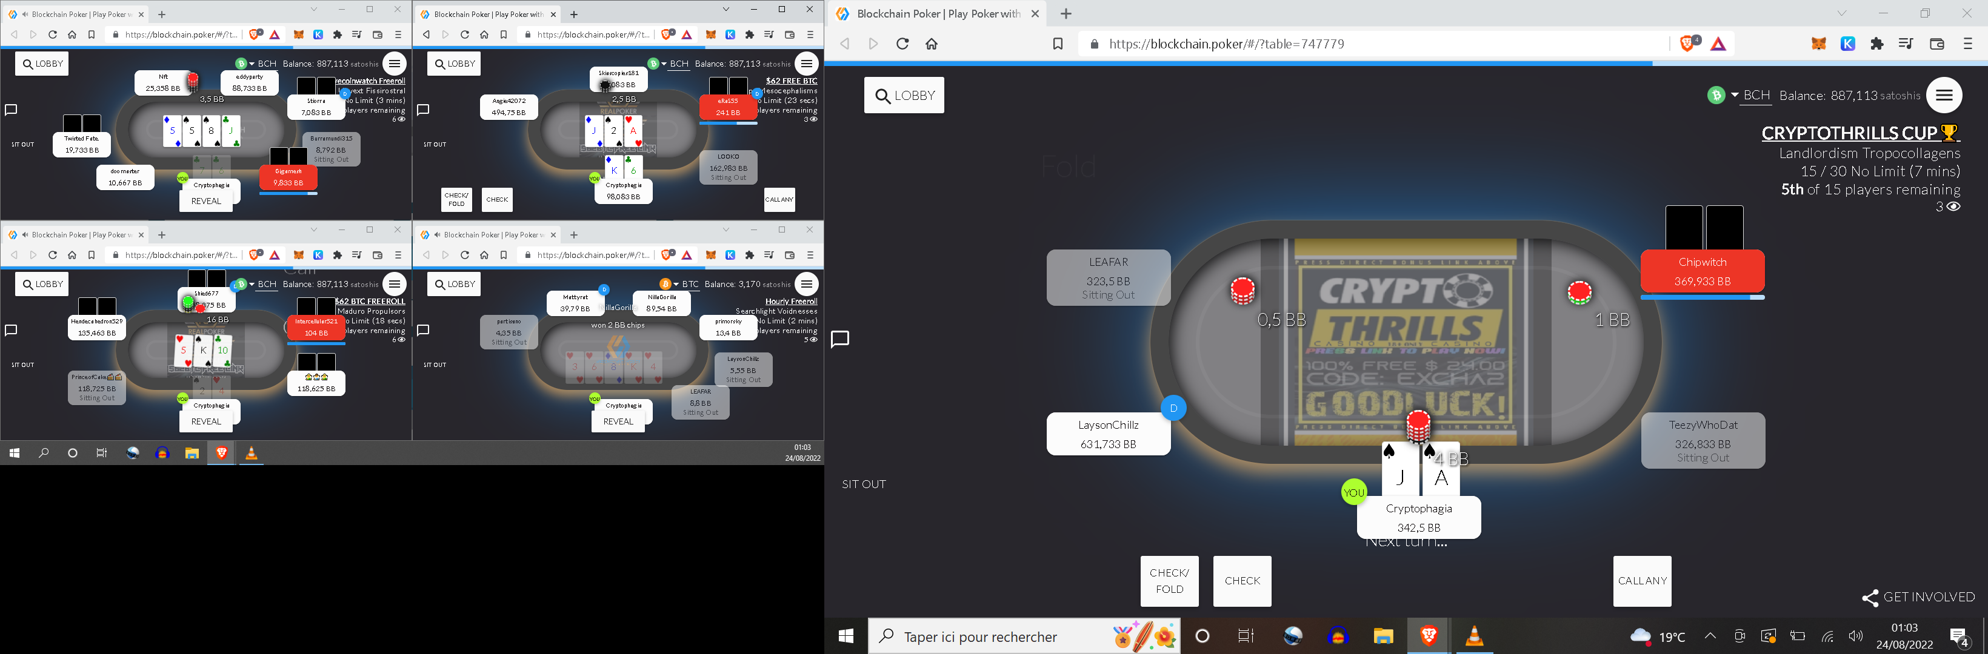Open tab search chevron in $62 FREE BTC window

pos(726,9)
